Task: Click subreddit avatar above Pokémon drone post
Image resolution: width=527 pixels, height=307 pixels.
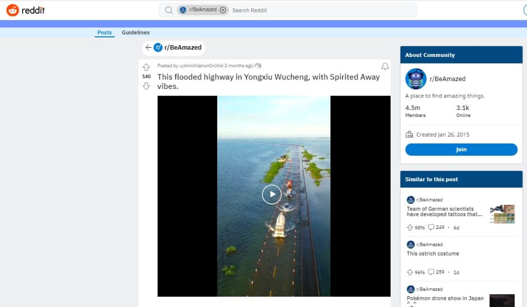Action: click(411, 289)
